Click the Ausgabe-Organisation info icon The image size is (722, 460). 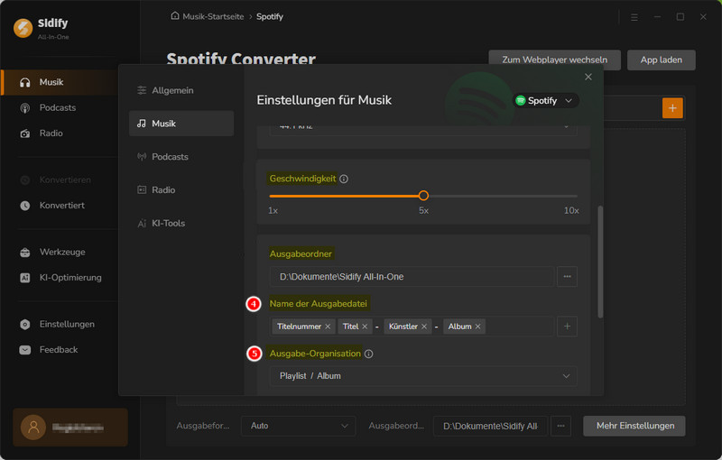(369, 354)
